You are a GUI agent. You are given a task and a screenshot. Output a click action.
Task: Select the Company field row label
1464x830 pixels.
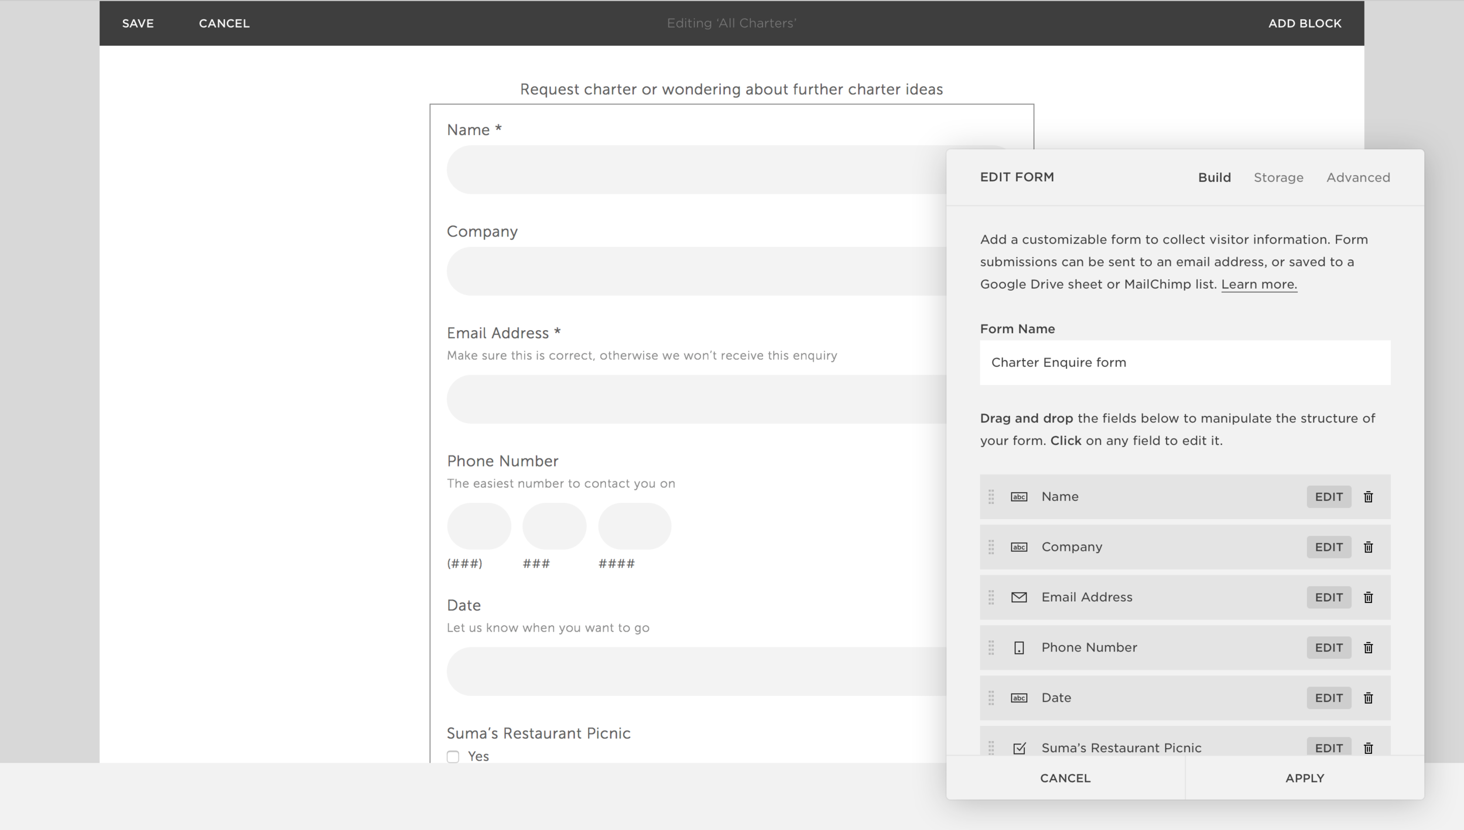[x=1072, y=547]
